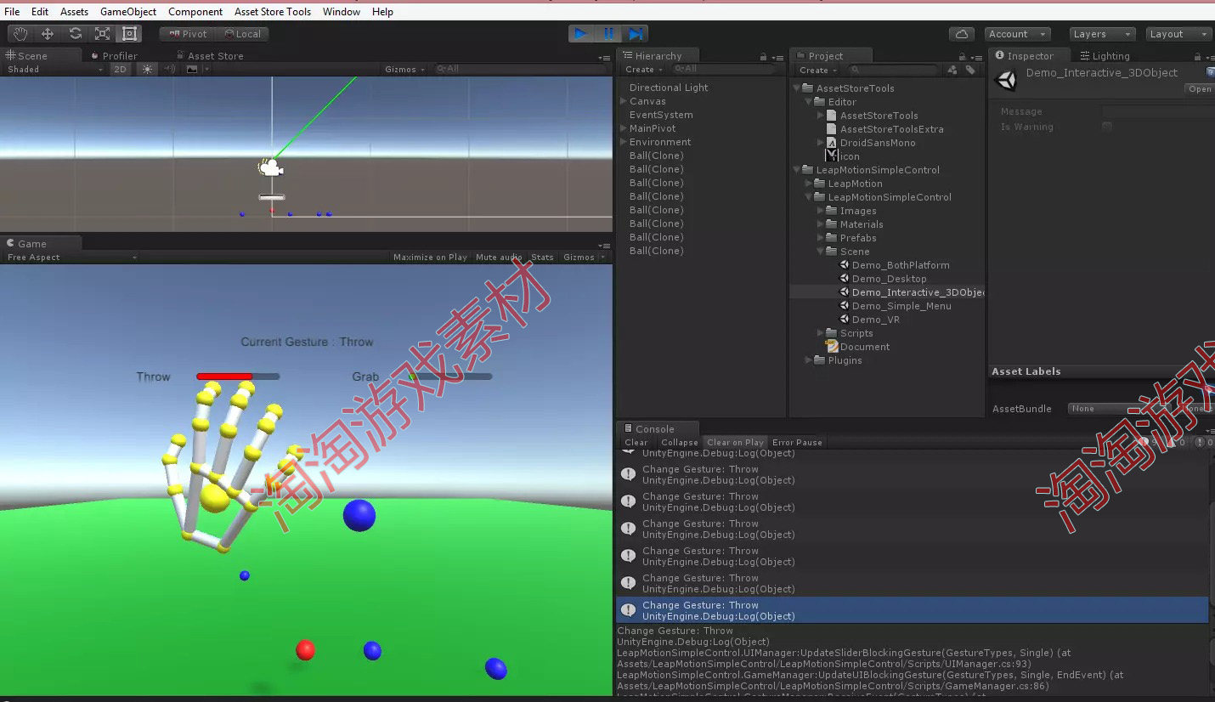Open the Account dropdown
This screenshot has width=1215, height=702.
1018,34
